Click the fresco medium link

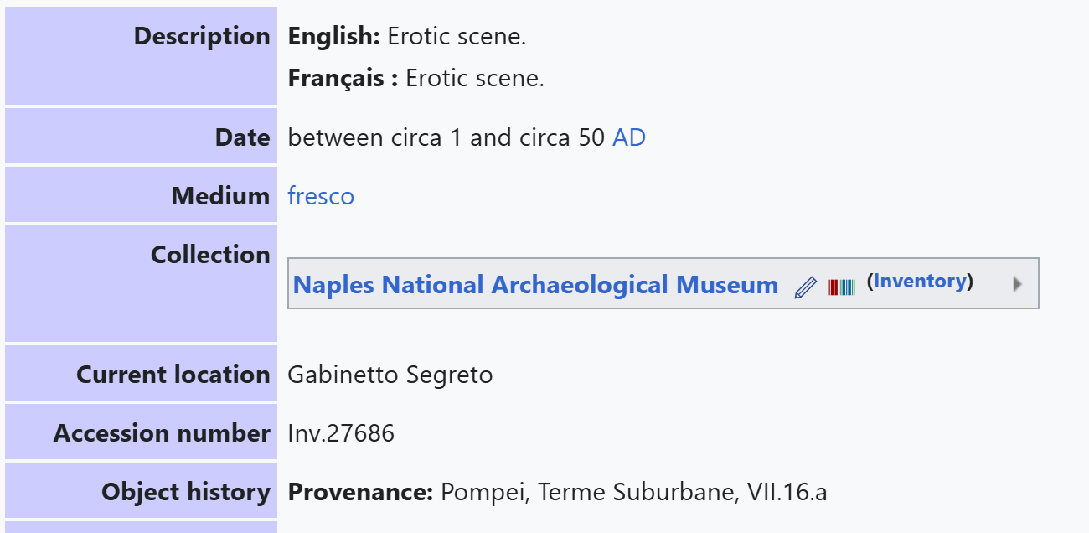pos(321,196)
